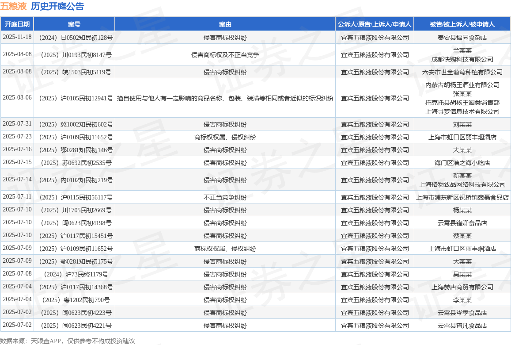
Task: Click defendant 刘某某
Action: (462, 124)
